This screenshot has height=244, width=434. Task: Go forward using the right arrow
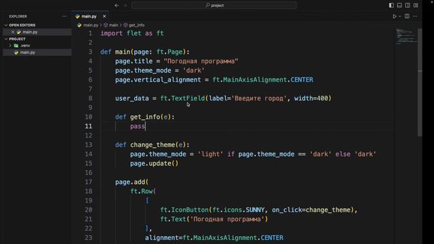tap(125, 5)
